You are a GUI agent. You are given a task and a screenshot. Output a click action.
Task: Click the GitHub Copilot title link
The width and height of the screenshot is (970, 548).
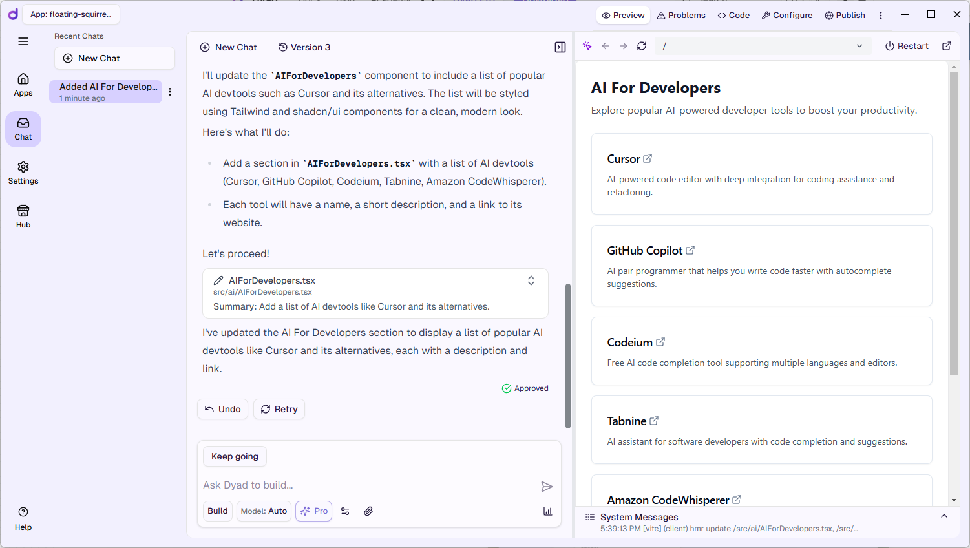644,251
